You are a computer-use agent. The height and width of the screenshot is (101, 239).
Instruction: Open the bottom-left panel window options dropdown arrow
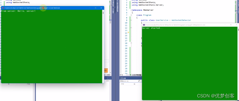(106, 78)
